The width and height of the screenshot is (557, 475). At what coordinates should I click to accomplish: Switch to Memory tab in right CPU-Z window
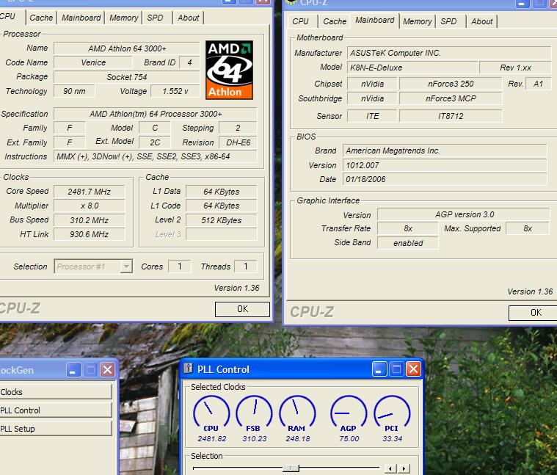418,21
